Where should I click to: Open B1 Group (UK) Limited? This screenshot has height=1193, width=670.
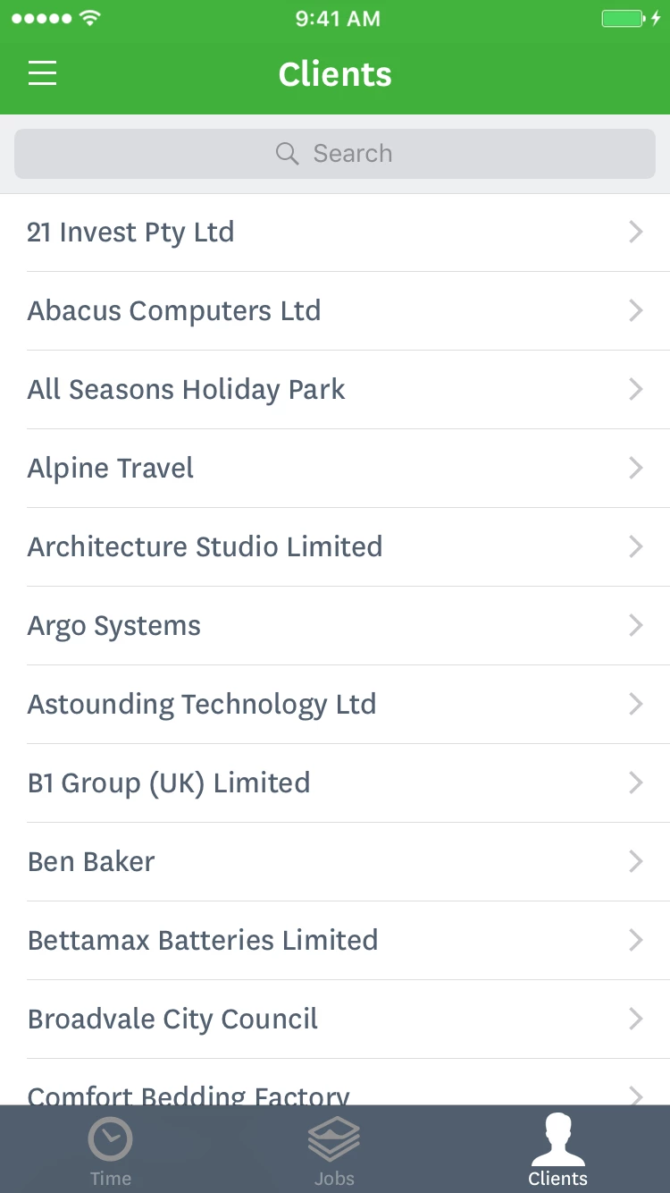pos(169,783)
